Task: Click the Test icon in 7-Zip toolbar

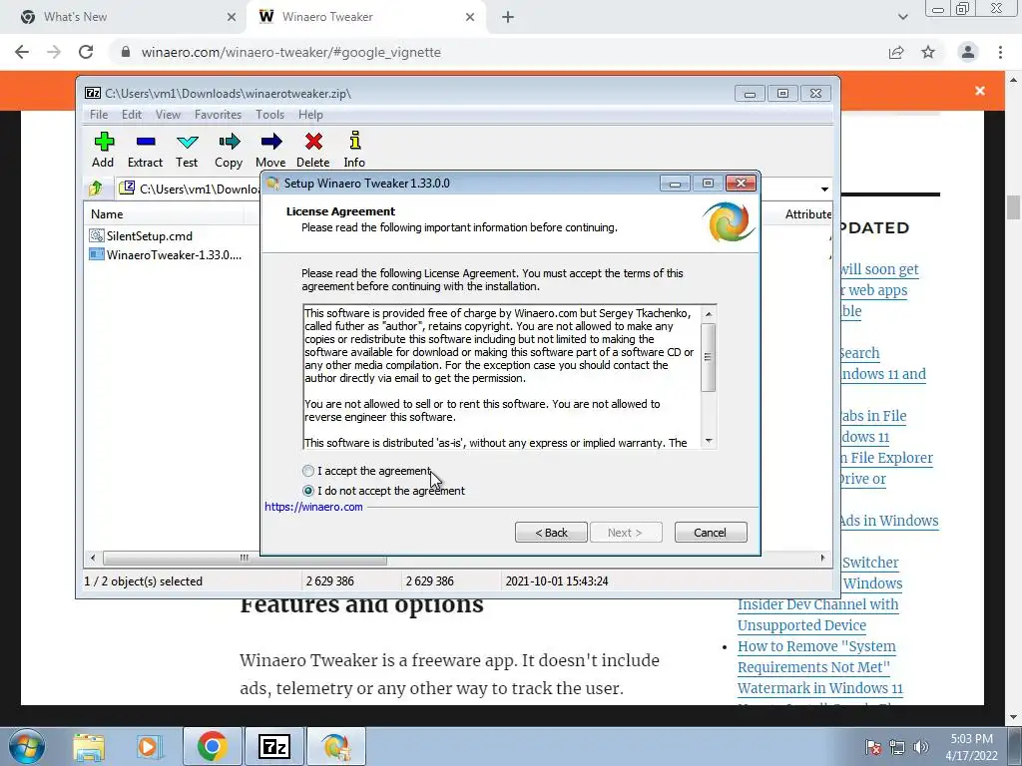Action: 187,150
